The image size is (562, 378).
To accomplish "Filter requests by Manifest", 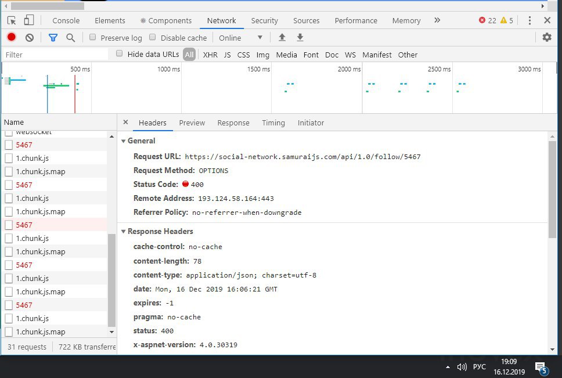I will 377,55.
